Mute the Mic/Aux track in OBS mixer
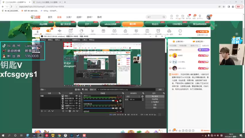245x138 pixels. pos(117,101)
